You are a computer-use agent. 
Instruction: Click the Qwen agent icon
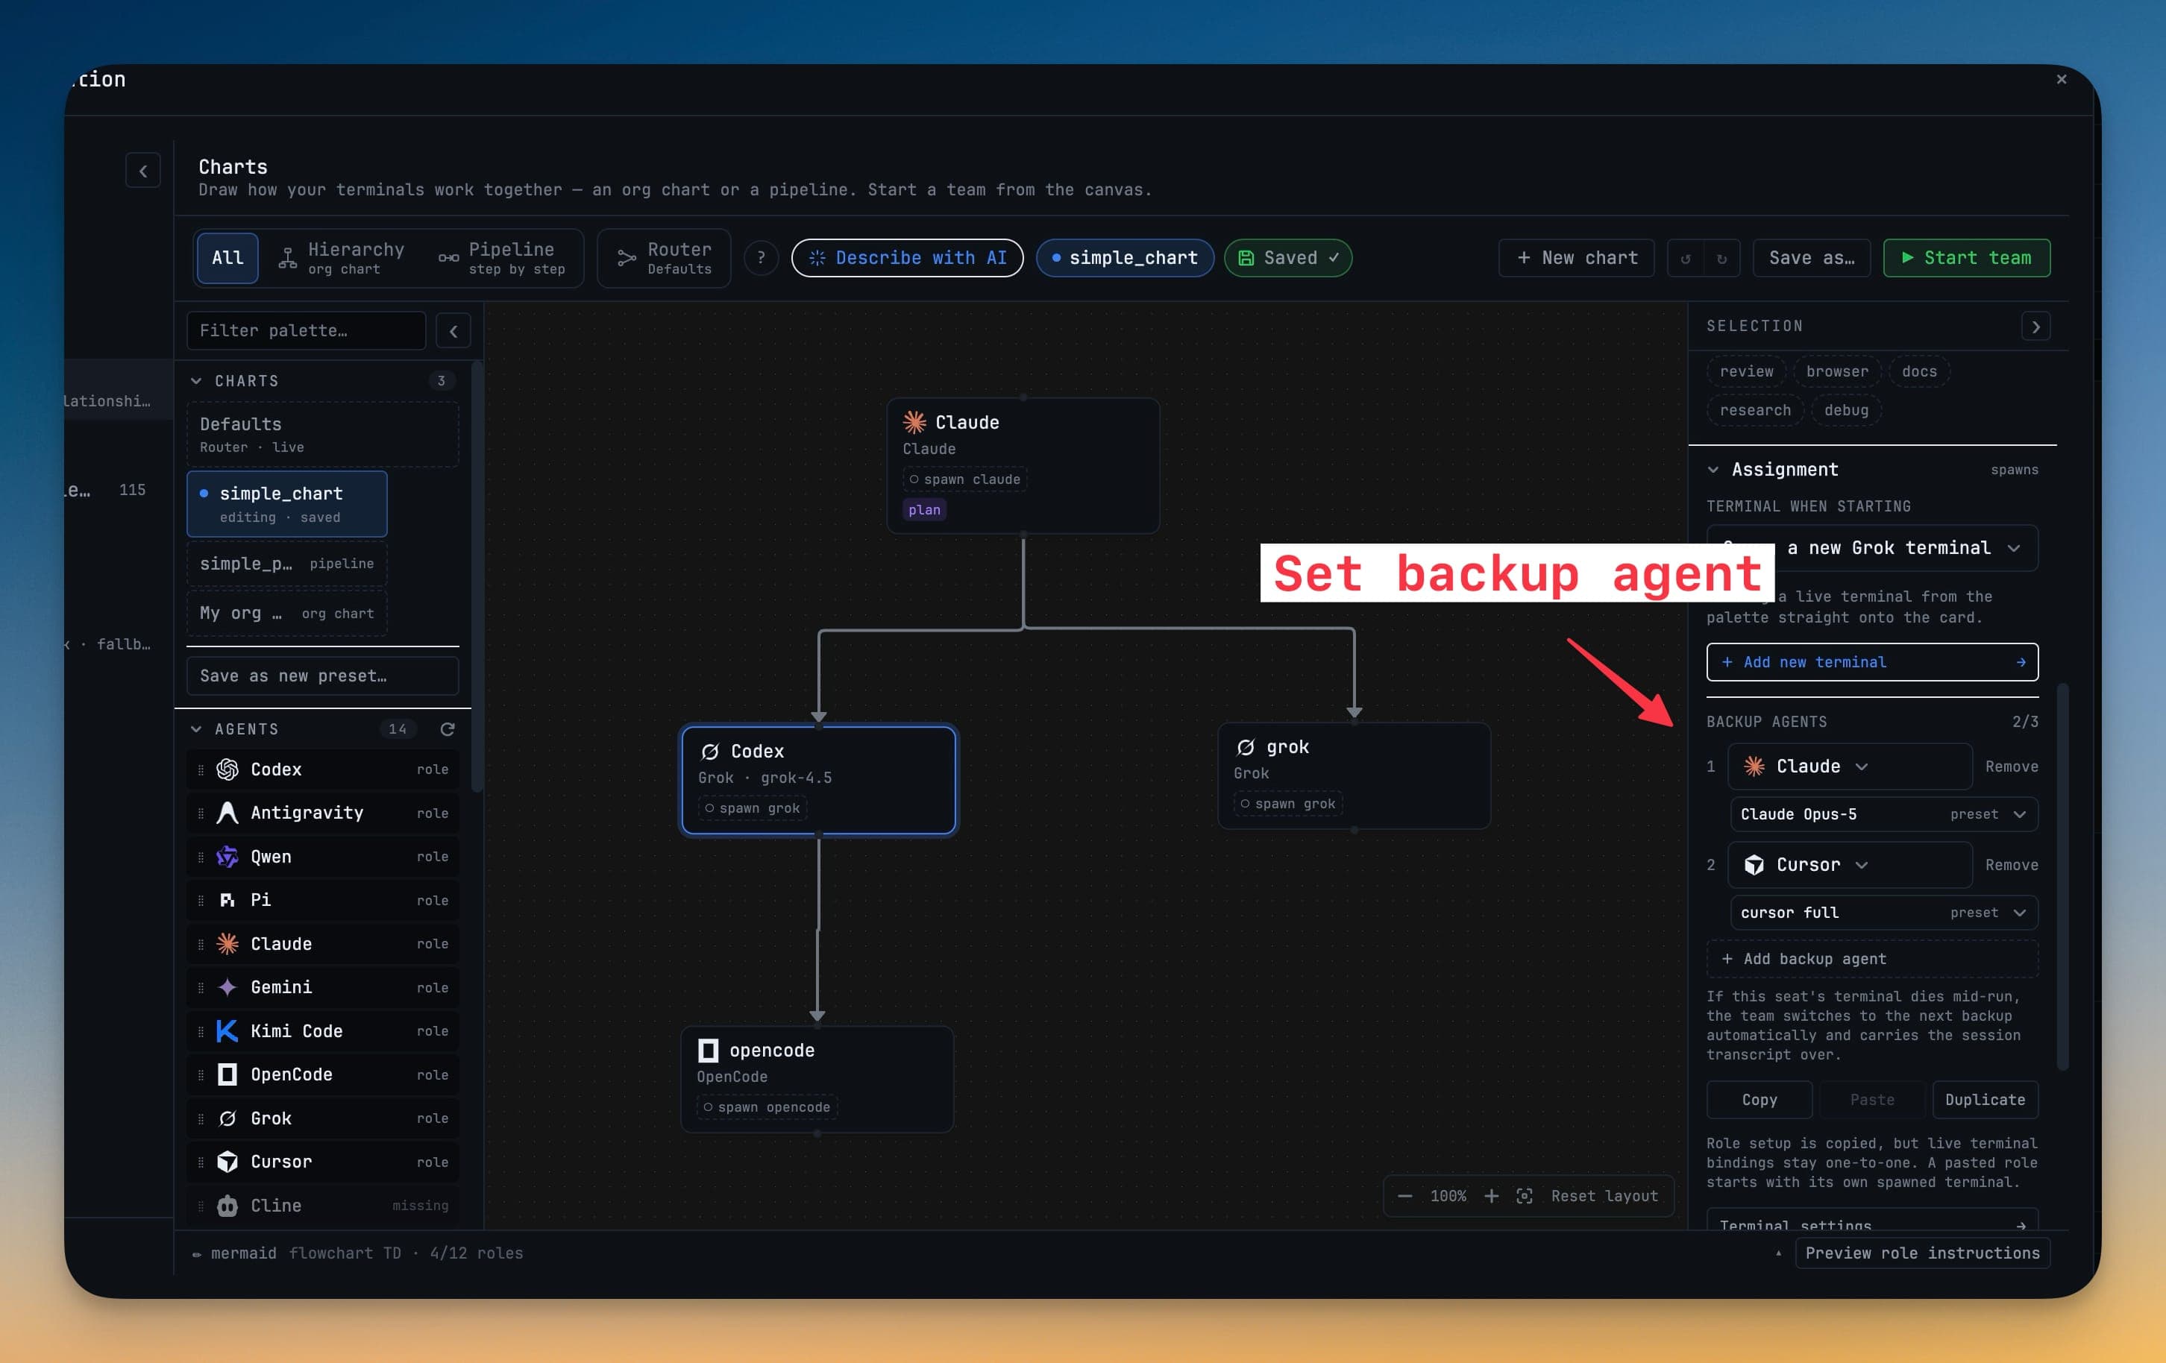click(227, 857)
